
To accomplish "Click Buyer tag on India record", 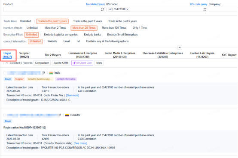I will pyautogui.click(x=8, y=79).
